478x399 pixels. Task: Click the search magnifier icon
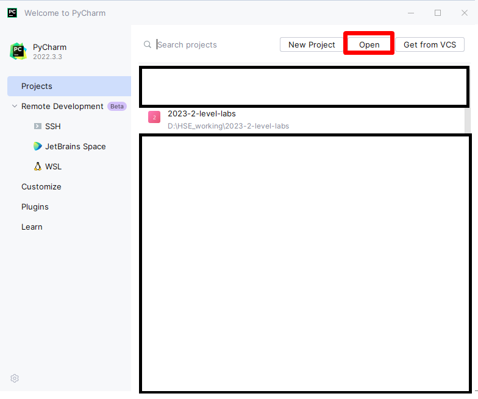[148, 44]
